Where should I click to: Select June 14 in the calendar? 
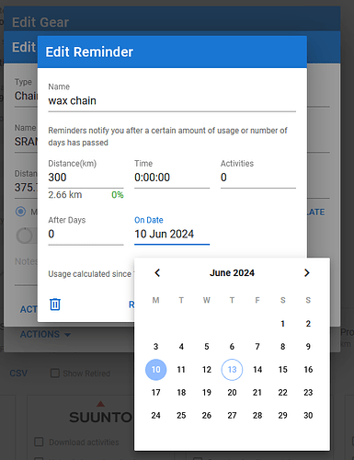point(257,370)
